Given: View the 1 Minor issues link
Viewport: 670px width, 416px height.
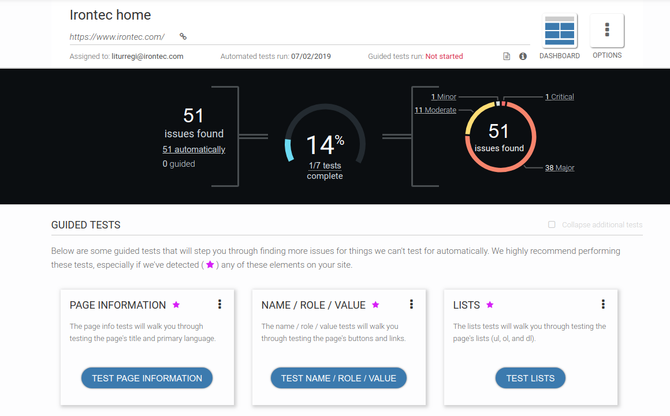Looking at the screenshot, I should [444, 97].
